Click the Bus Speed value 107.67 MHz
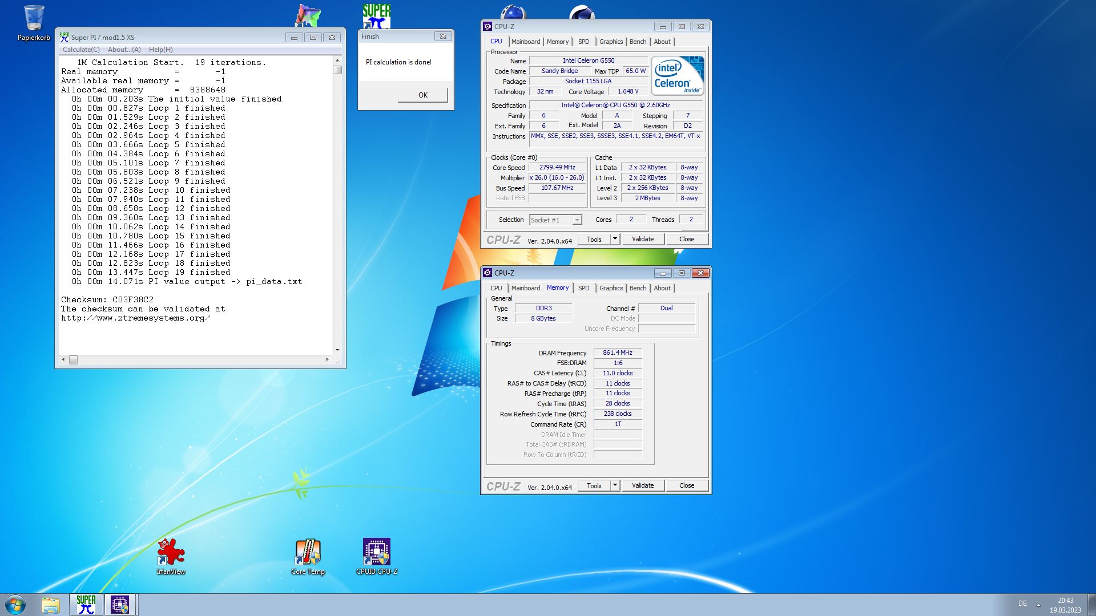The height and width of the screenshot is (616, 1096). (557, 188)
